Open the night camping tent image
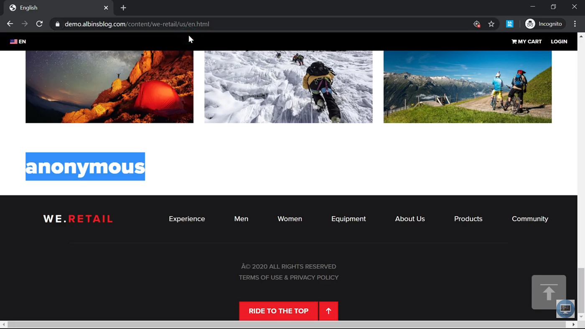Viewport: 585px width, 329px height. coord(109,87)
